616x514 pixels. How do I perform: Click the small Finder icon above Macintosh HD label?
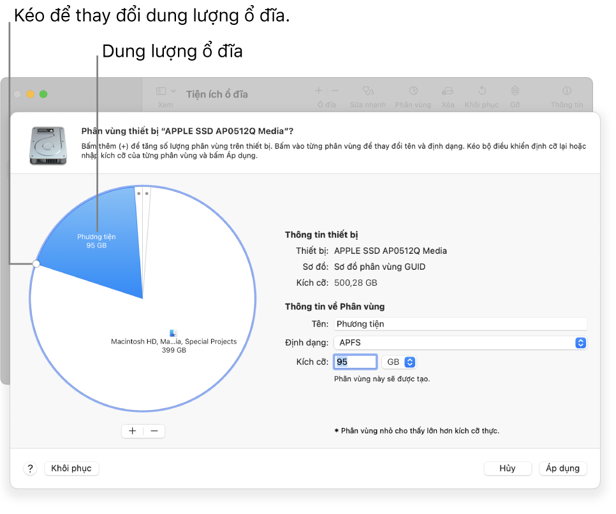click(173, 333)
